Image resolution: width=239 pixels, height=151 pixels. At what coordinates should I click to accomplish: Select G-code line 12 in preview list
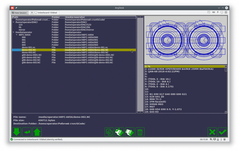tap(166, 94)
